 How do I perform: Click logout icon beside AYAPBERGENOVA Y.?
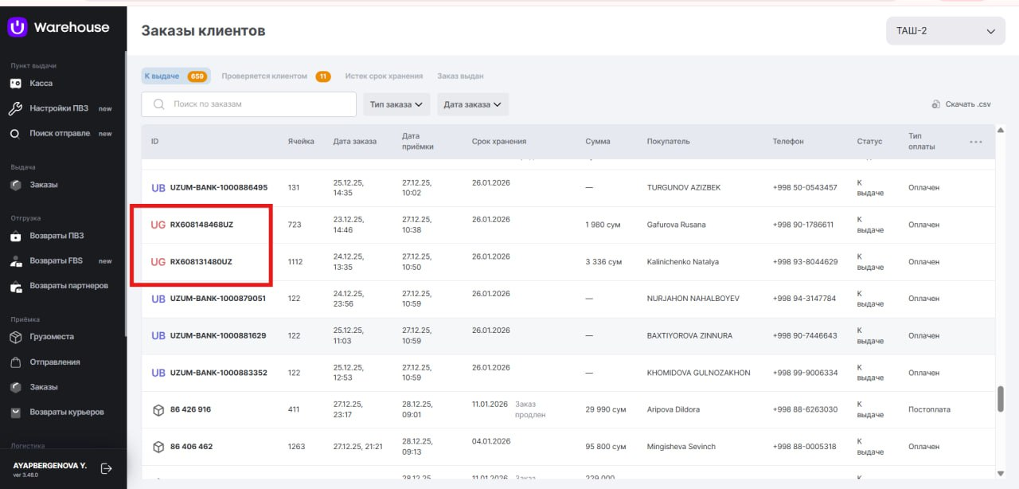(107, 469)
